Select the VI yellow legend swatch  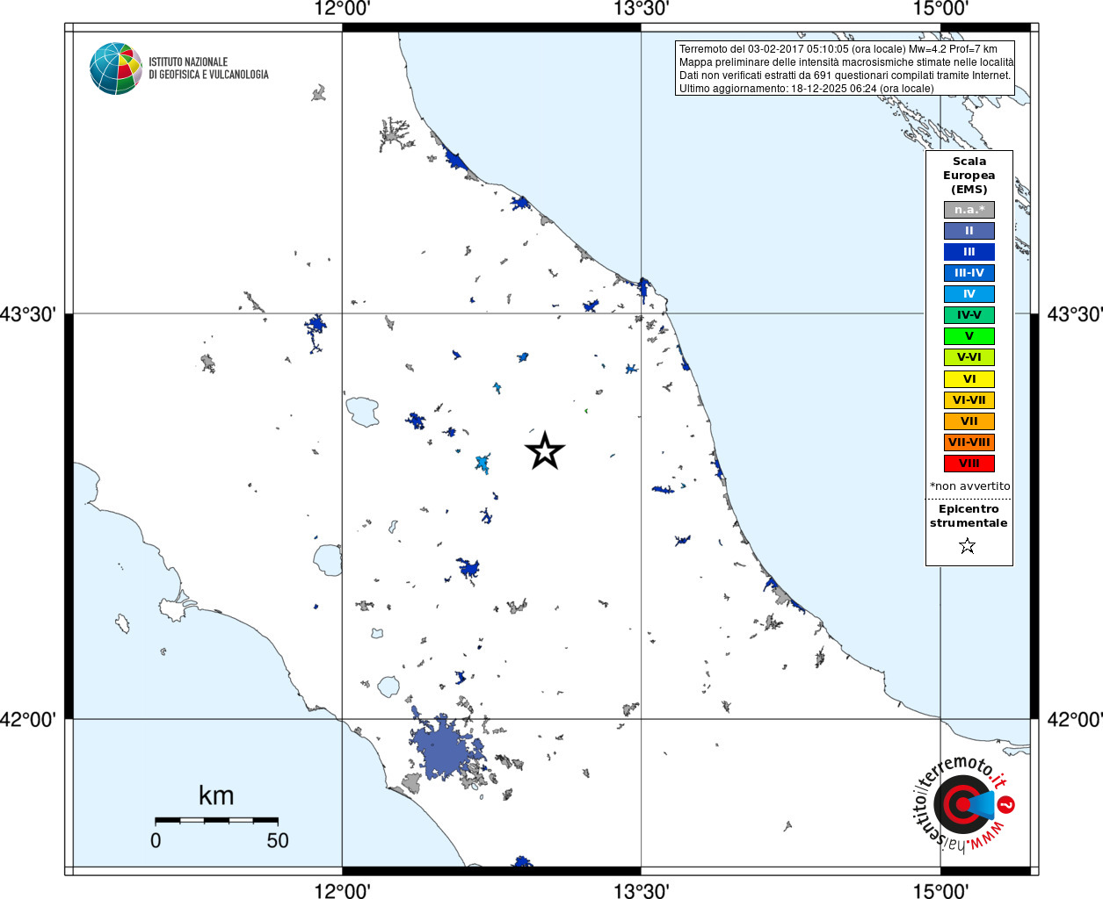click(969, 379)
